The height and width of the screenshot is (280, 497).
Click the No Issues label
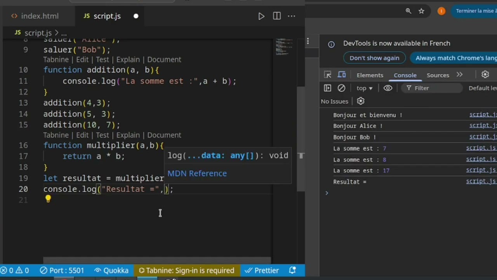coord(334,101)
